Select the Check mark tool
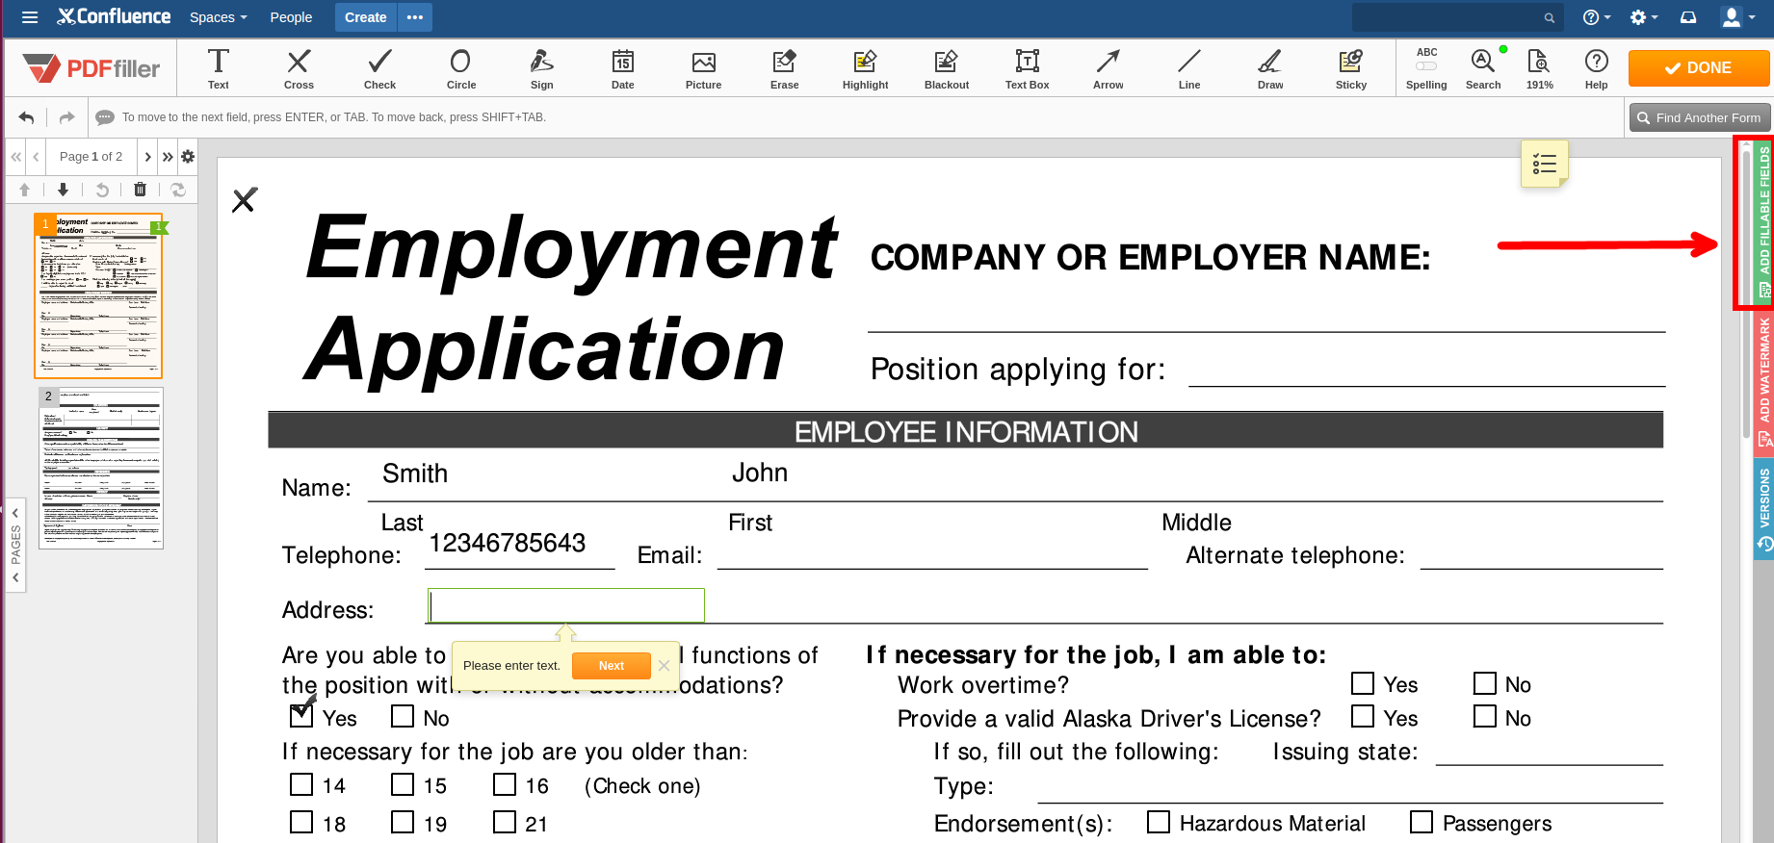This screenshot has width=1774, height=843. [379, 68]
